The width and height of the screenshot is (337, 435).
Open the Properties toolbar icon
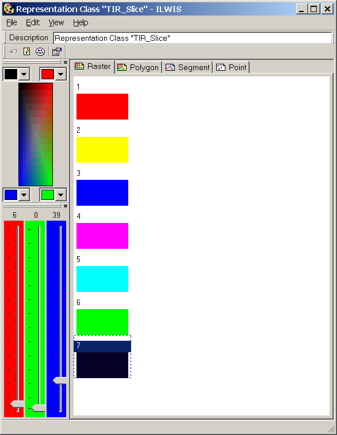(x=57, y=52)
